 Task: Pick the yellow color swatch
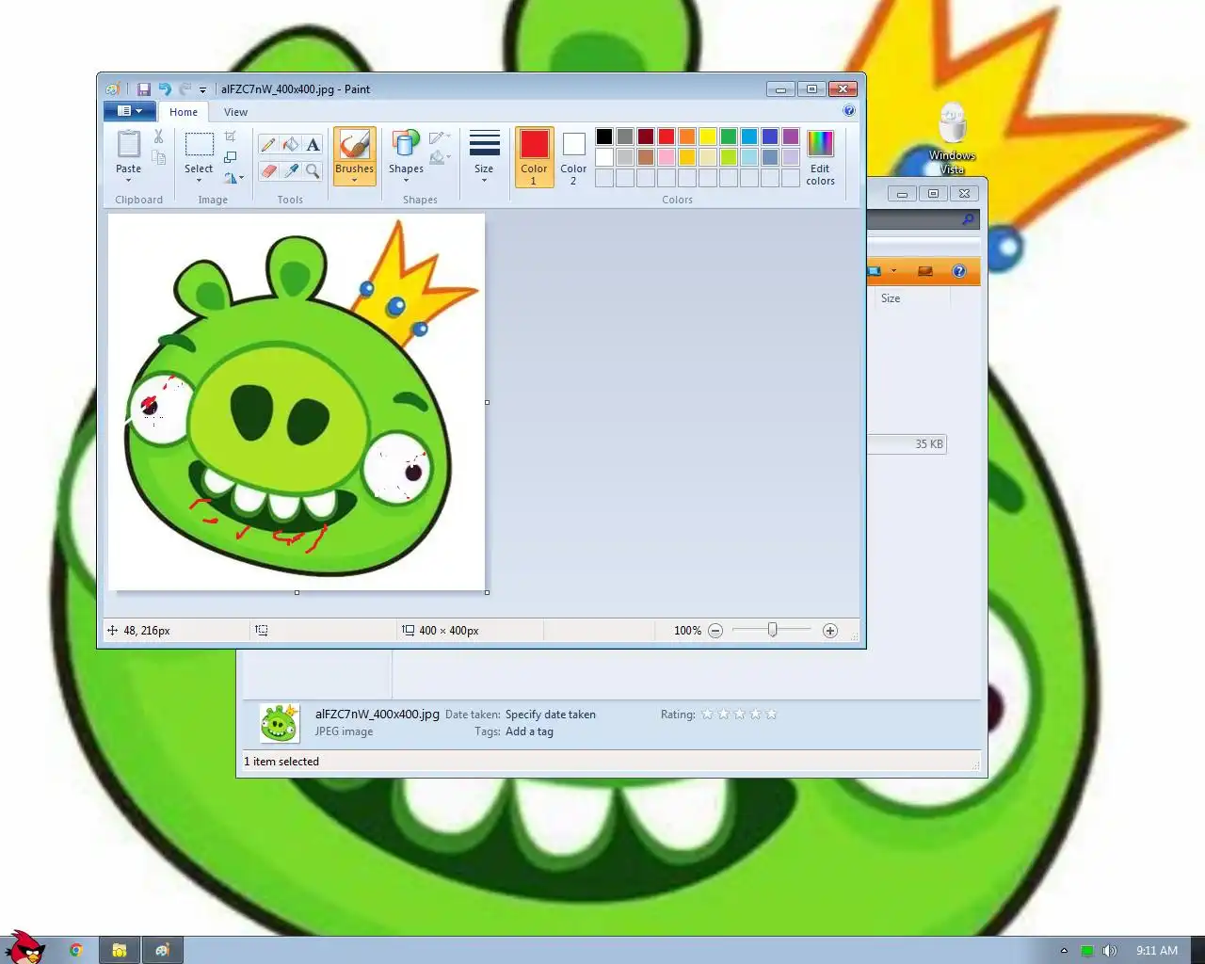(708, 137)
